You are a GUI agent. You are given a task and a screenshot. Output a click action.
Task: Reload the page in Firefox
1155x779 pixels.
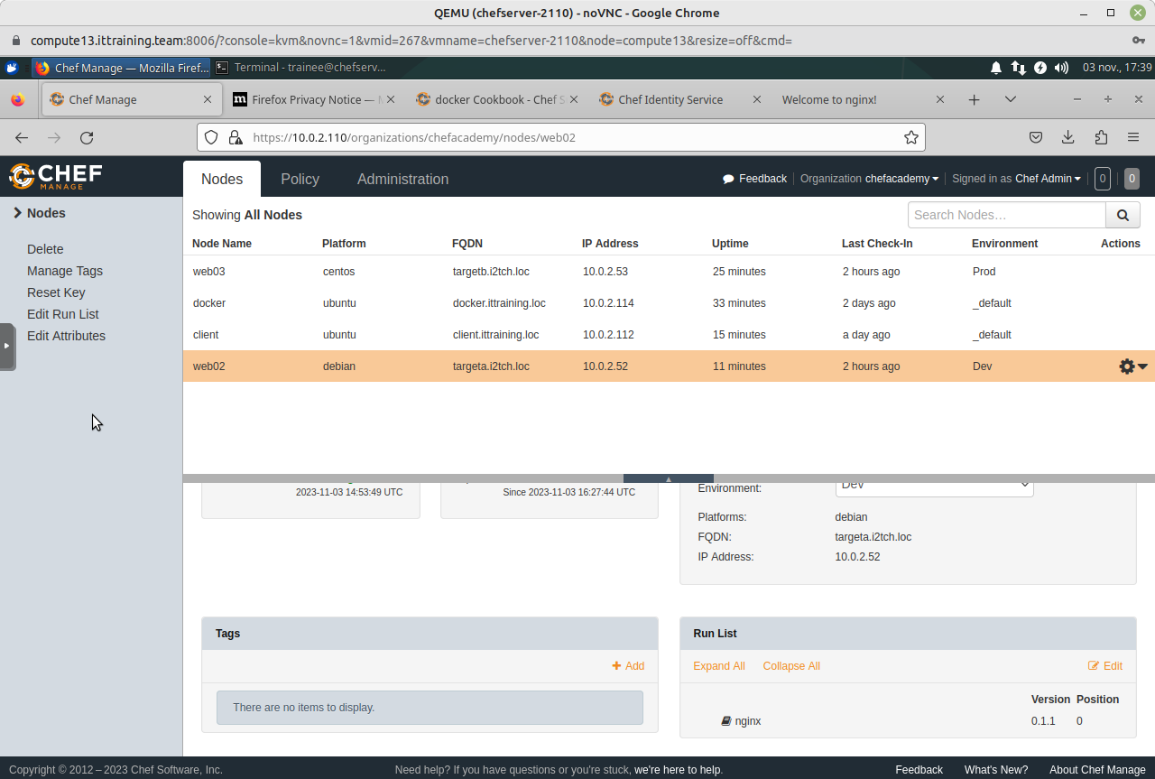[x=87, y=137]
